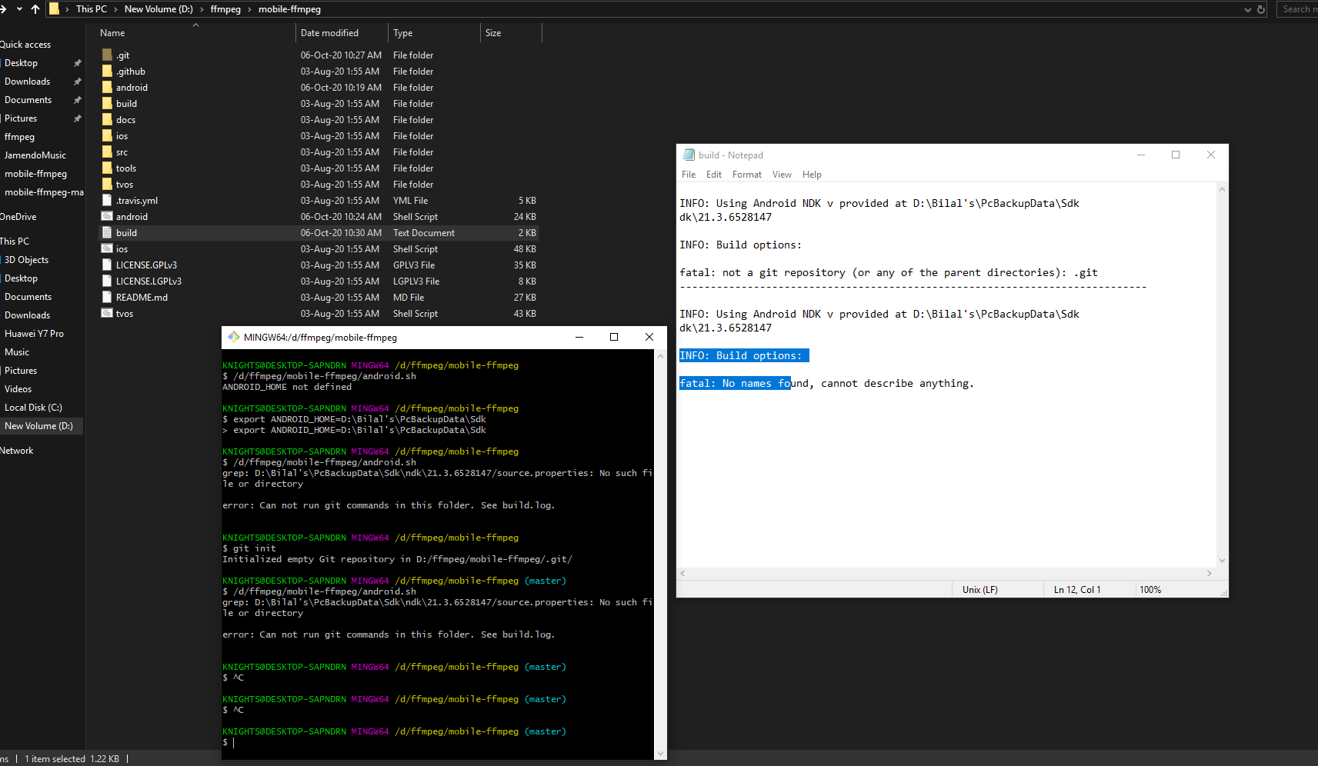Open the address bar history dropdown
1318x766 pixels.
1248,8
